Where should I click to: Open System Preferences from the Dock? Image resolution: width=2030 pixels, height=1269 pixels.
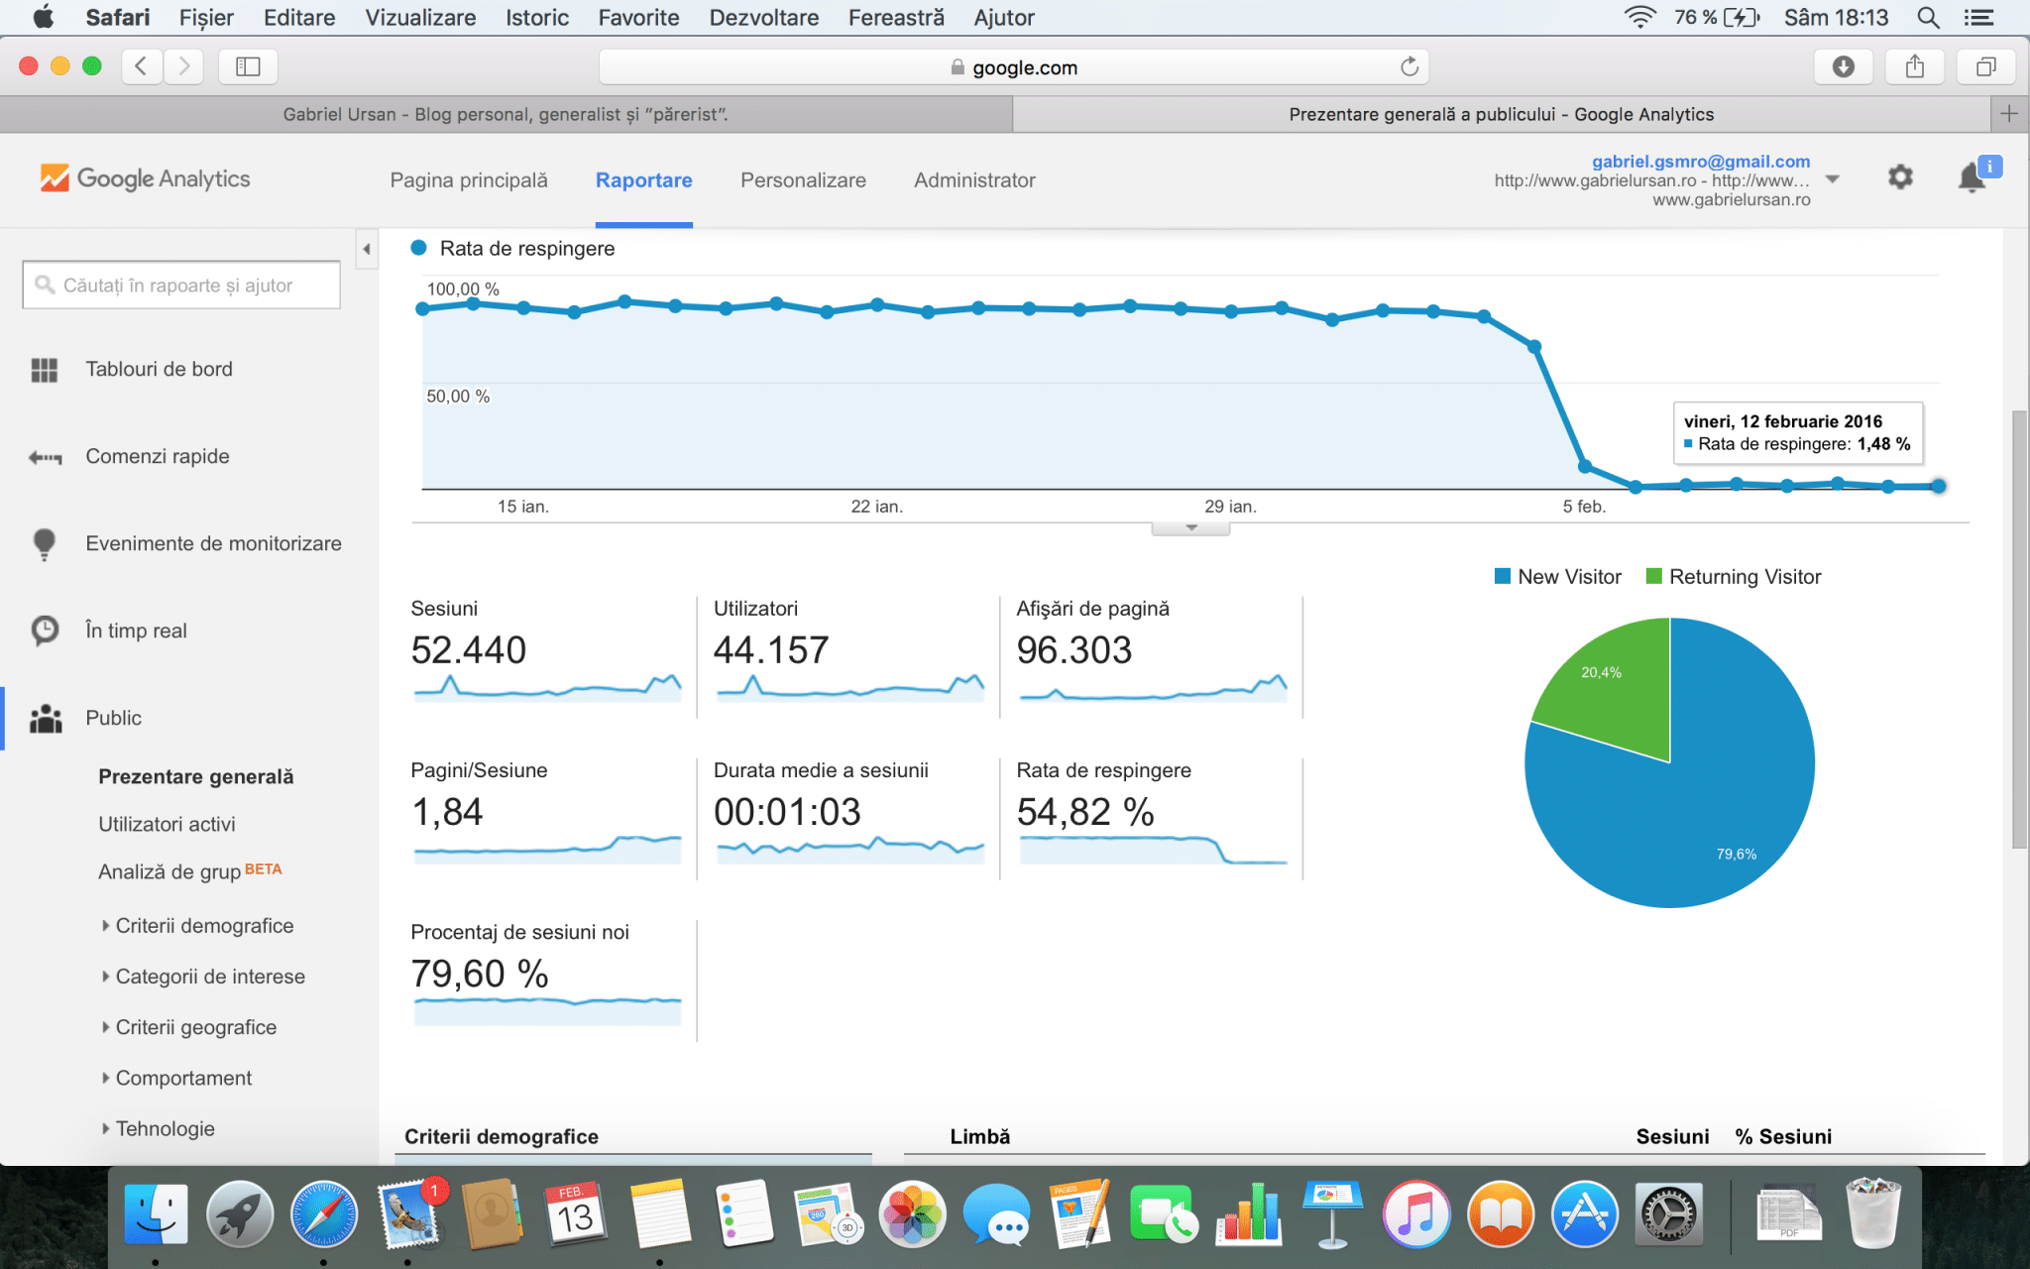[x=1669, y=1213]
